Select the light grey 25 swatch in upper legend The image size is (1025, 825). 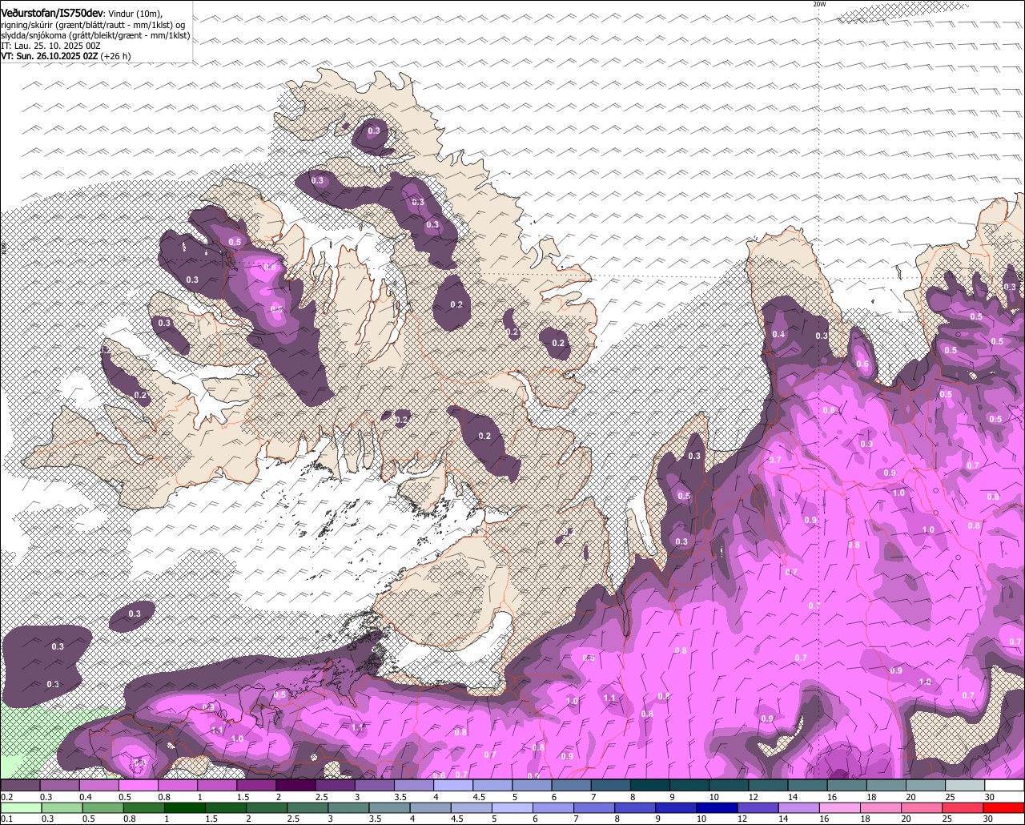[965, 786]
